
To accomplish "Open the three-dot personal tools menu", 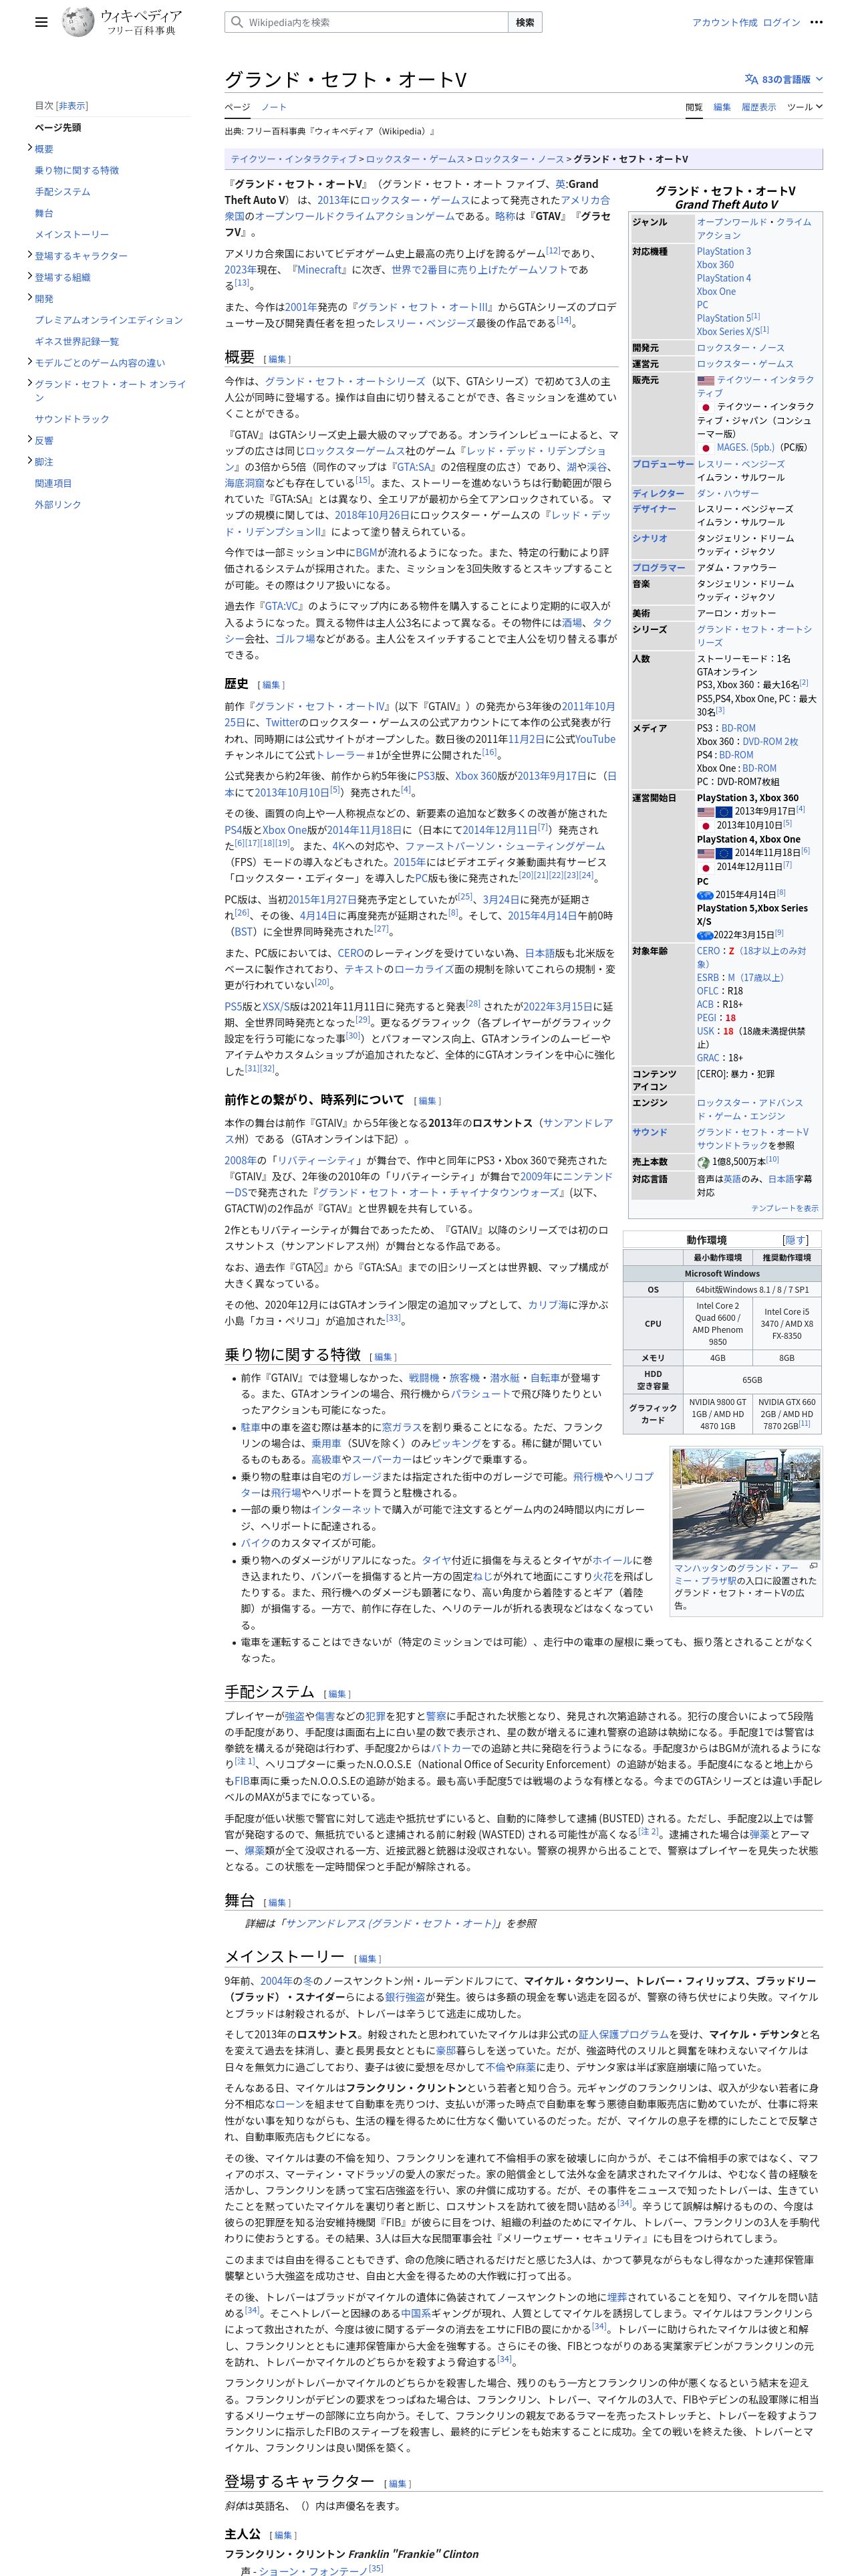I will pos(816,22).
